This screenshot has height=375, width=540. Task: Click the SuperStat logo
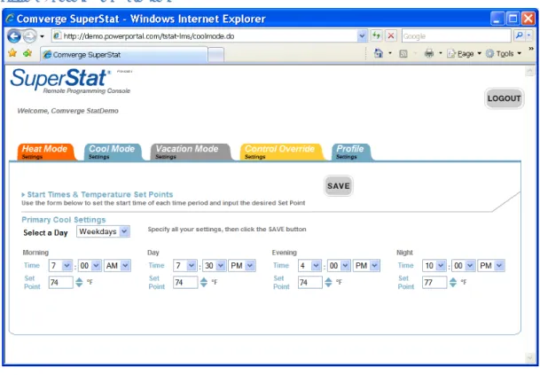[71, 82]
